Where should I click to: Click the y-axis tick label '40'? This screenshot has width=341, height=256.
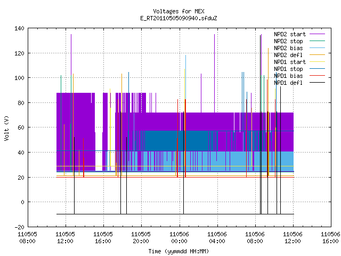[21, 153]
